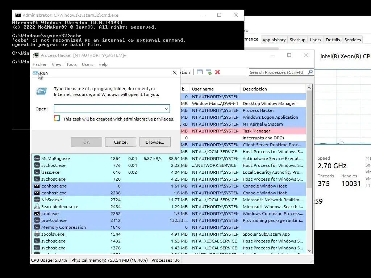371x278 pixels.
Task: Click the cmd.exe window title icon
Action: (18, 15)
